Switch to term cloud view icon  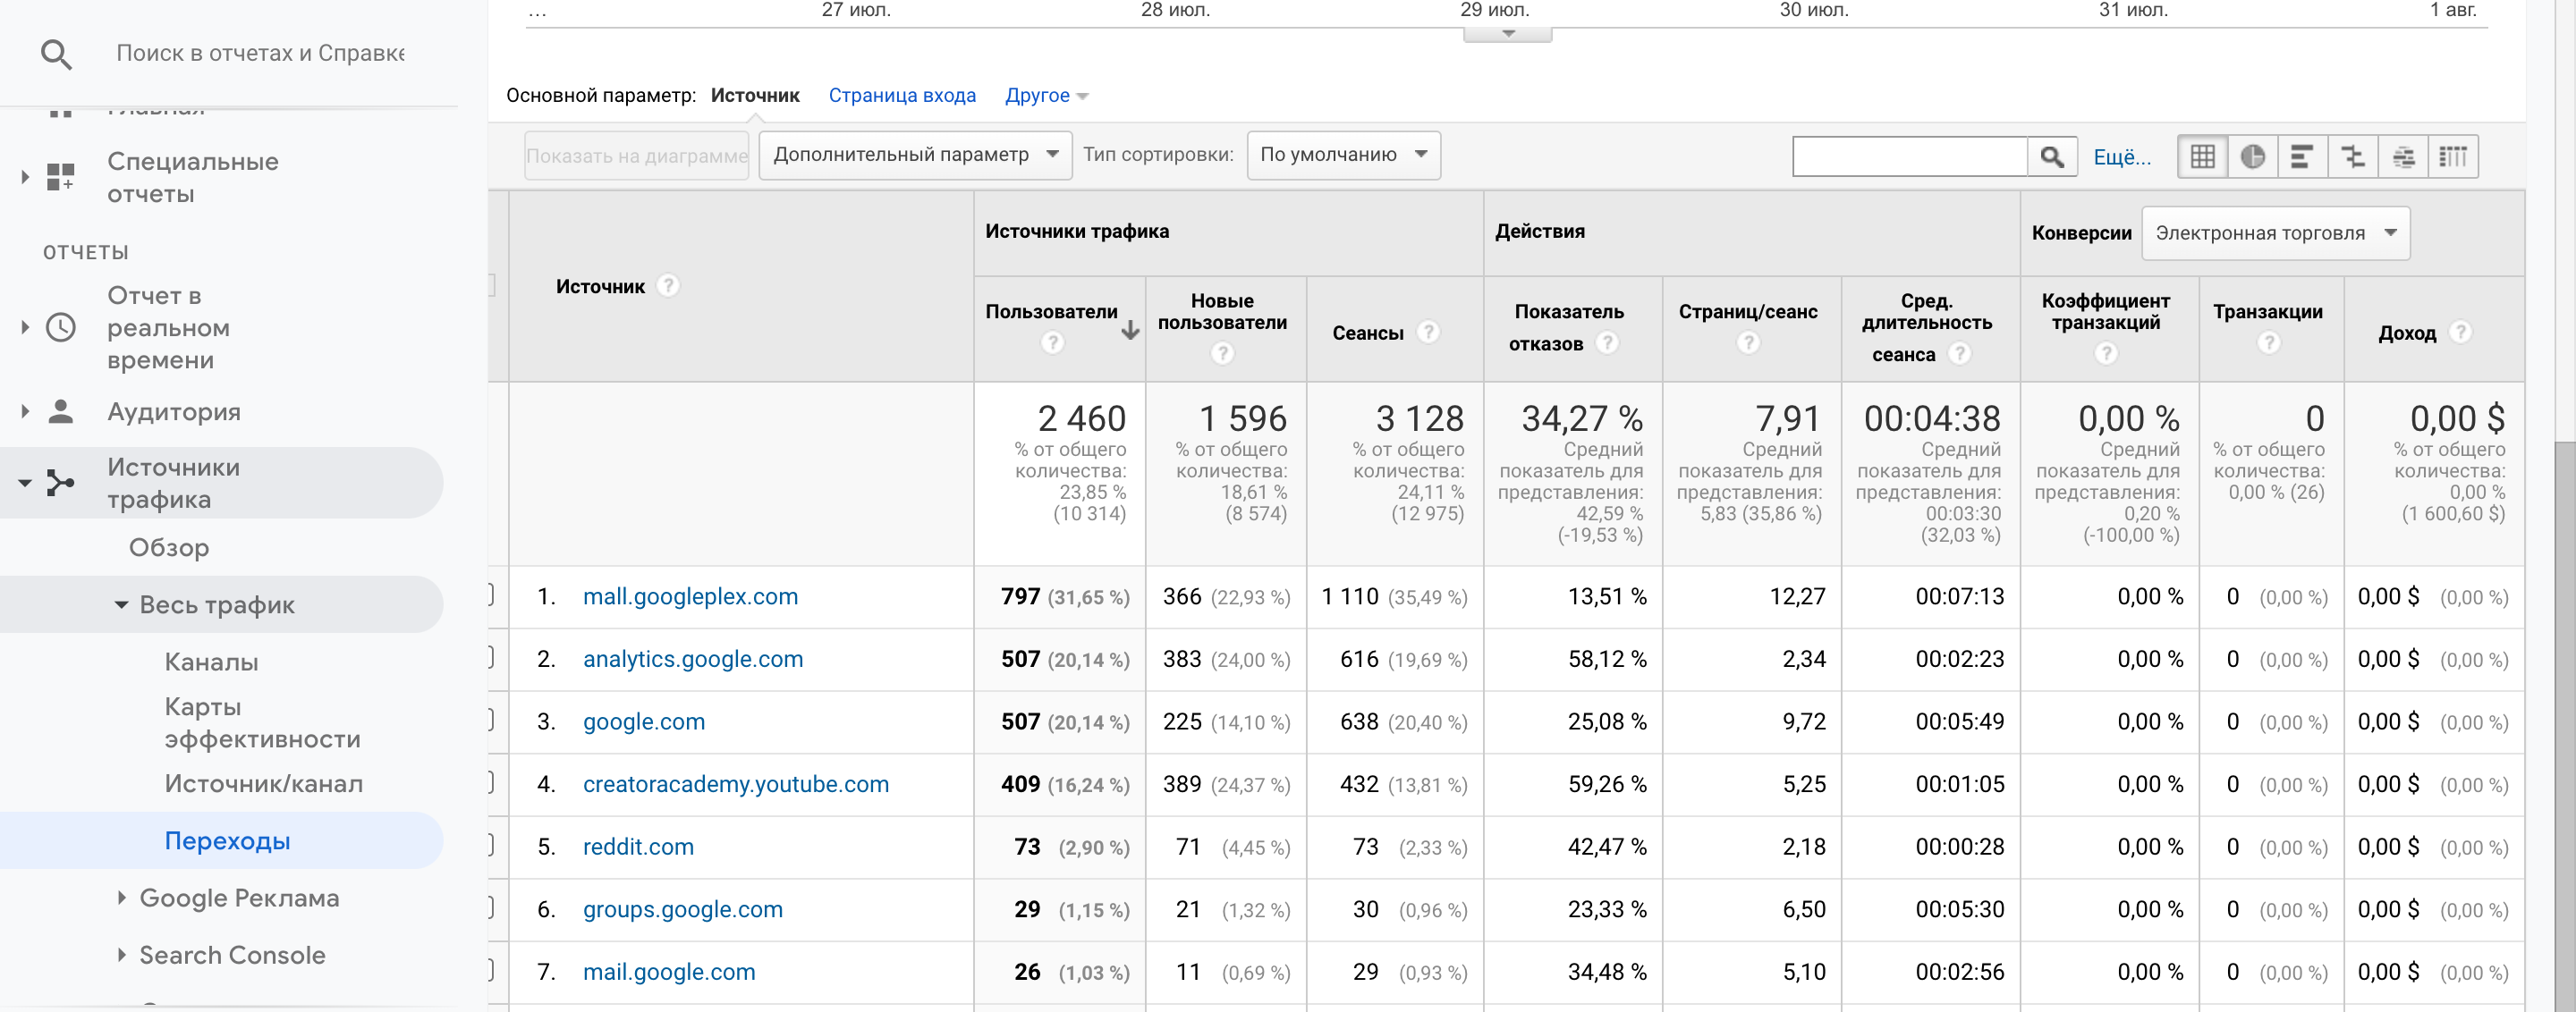click(x=2403, y=156)
